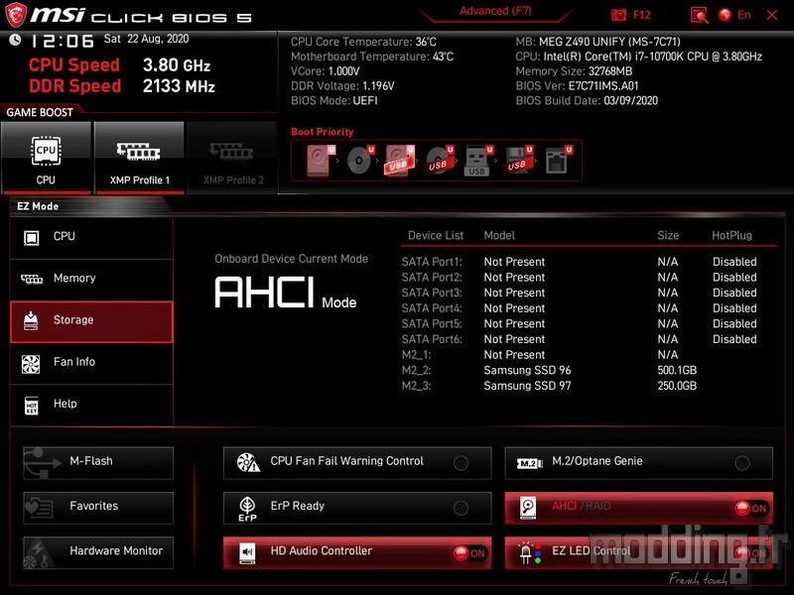Screen dimensions: 794x595
Task: Open the Memory section
Action: (91, 279)
